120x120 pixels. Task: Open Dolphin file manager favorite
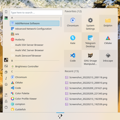click(x=108, y=23)
